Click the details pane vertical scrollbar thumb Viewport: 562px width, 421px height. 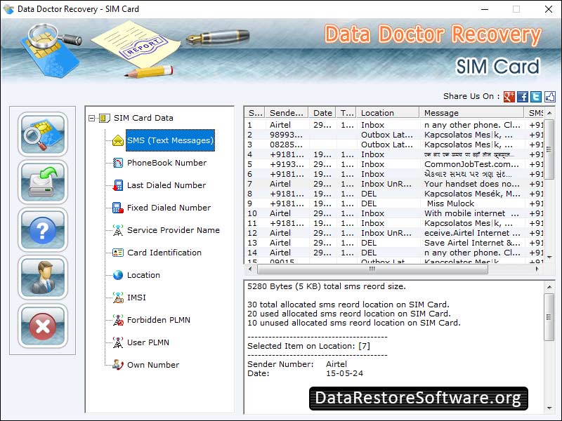click(549, 317)
